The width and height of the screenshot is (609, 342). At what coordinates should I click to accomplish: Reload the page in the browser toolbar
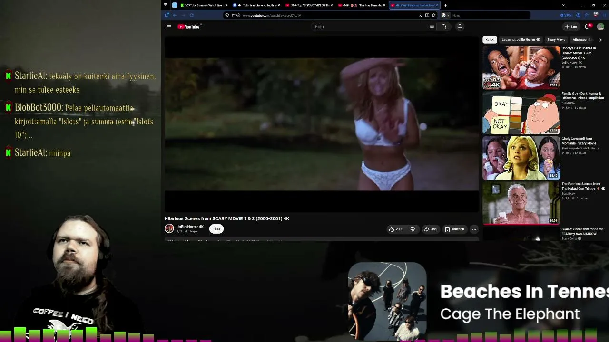pos(192,15)
